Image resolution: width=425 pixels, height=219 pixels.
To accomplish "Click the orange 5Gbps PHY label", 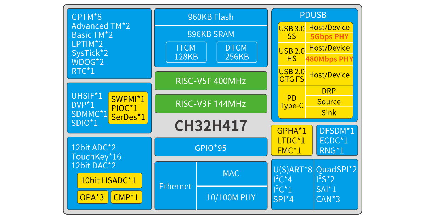I will point(329,36).
